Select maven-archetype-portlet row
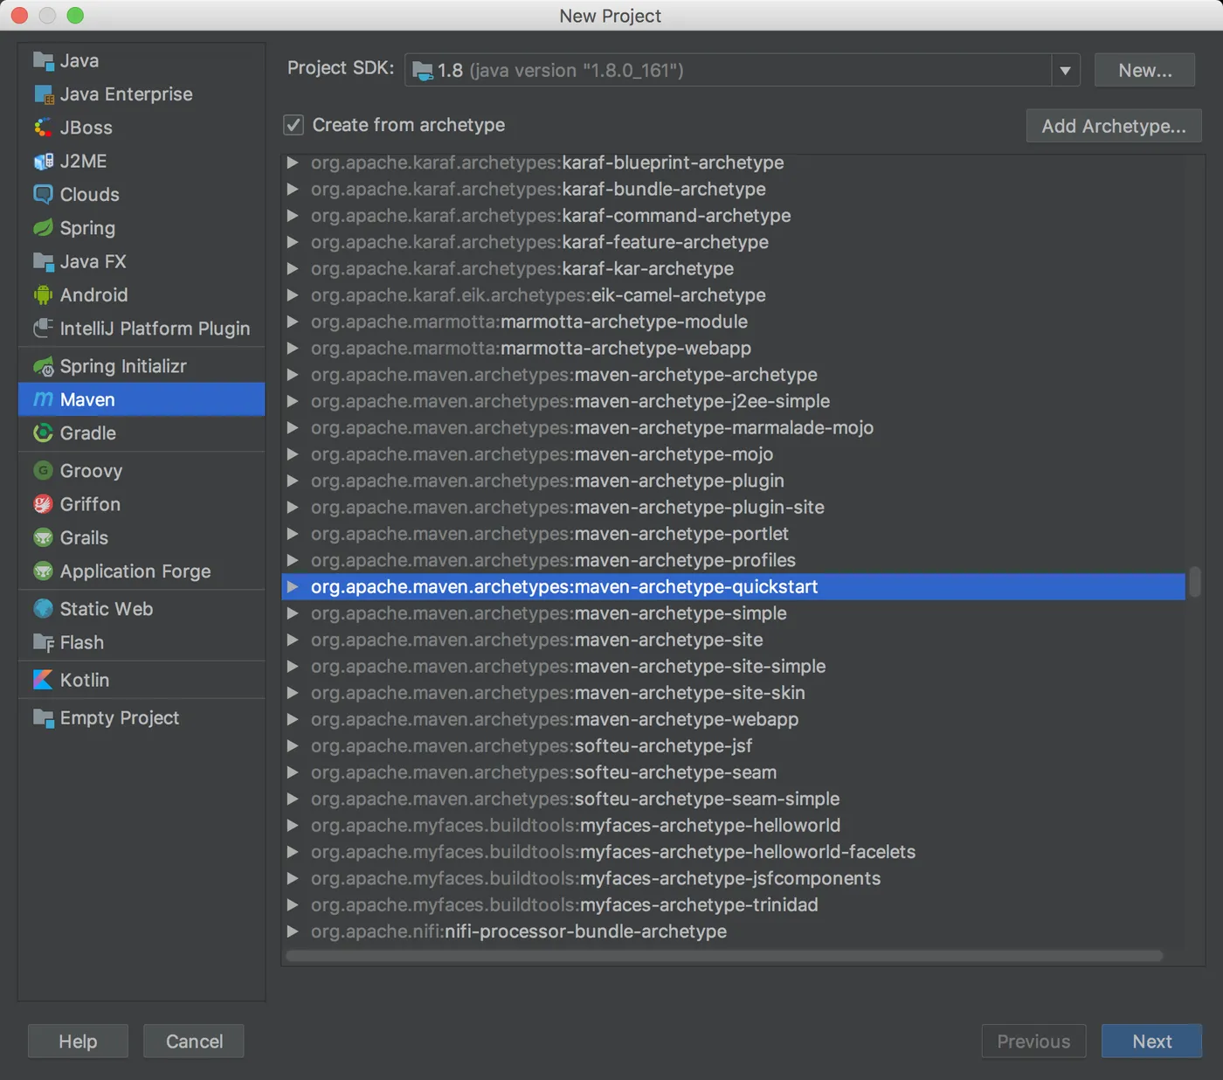Screen dimensions: 1223x1080 [734, 534]
